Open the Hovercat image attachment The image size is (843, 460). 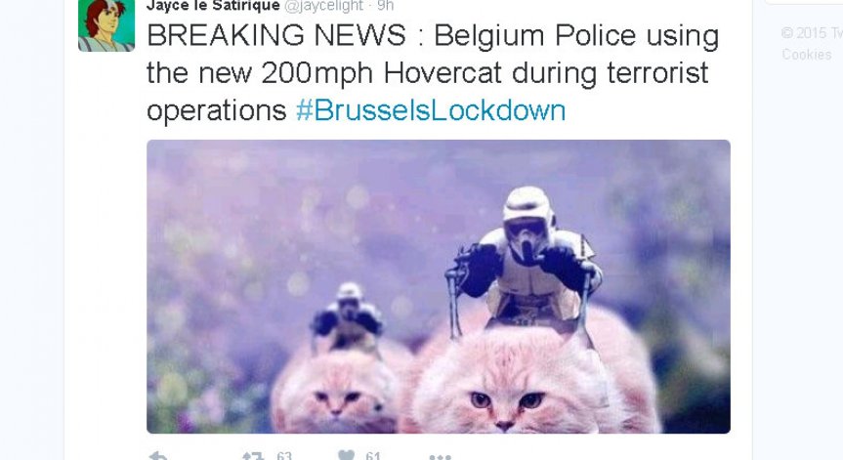439,286
